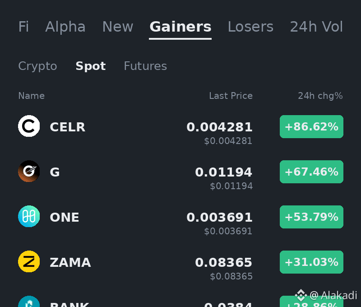361x307 pixels.
Task: Select the Alpha tab
Action: pyautogui.click(x=65, y=27)
